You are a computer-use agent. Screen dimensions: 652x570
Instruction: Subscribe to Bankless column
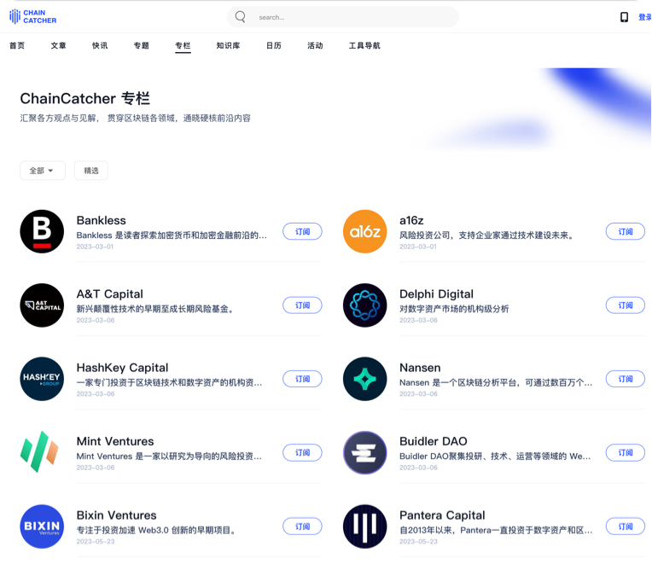[302, 231]
